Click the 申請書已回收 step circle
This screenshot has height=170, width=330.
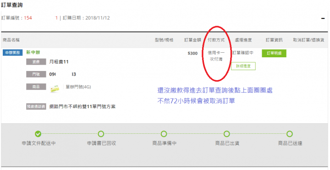coord(101,134)
